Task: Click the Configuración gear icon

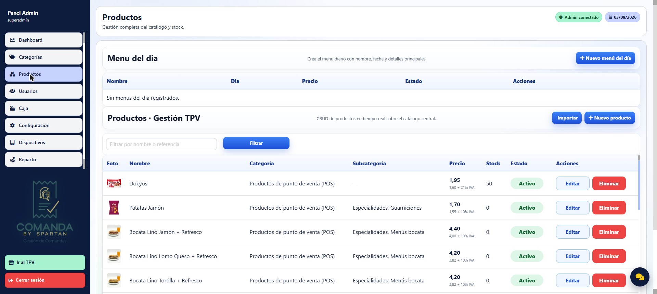Action: 12,125
